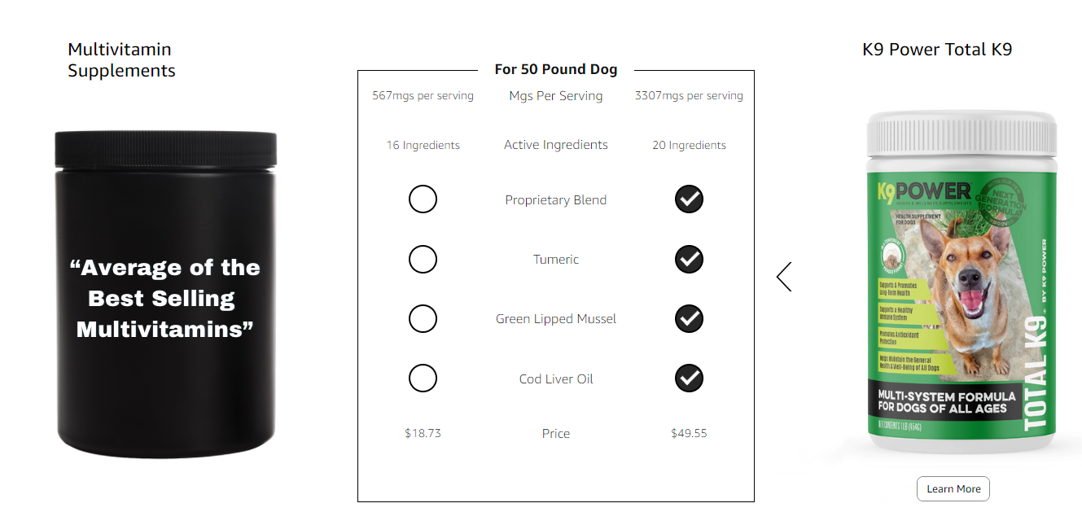Toggle the empty circle beside Proprietary Blend

(x=423, y=199)
